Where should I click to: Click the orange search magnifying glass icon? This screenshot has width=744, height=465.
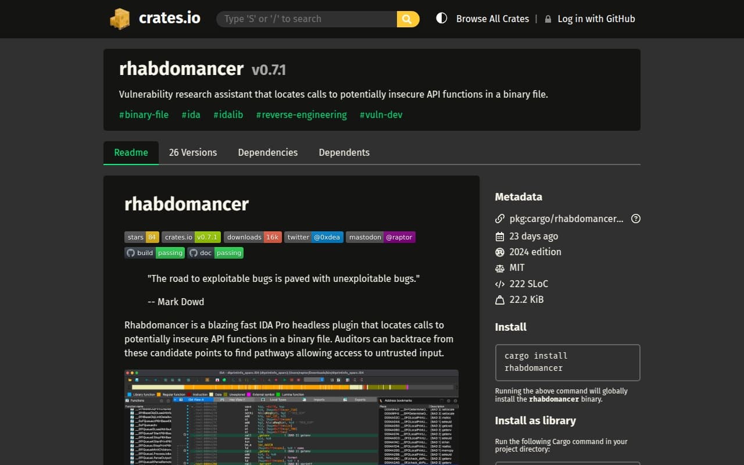[x=406, y=19]
